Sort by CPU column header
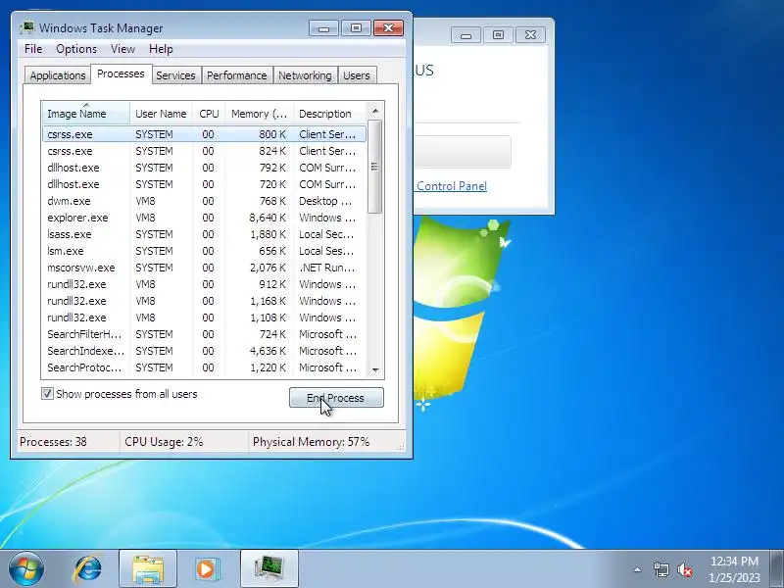This screenshot has height=588, width=784. pyautogui.click(x=209, y=114)
